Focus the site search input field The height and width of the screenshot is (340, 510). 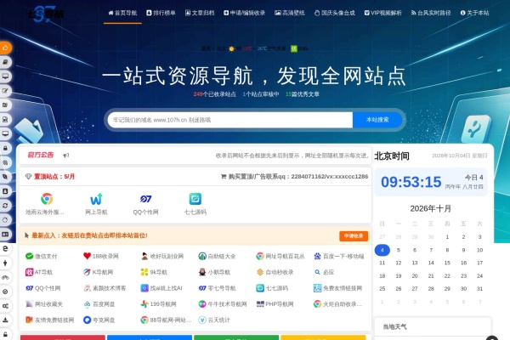pyautogui.click(x=230, y=120)
